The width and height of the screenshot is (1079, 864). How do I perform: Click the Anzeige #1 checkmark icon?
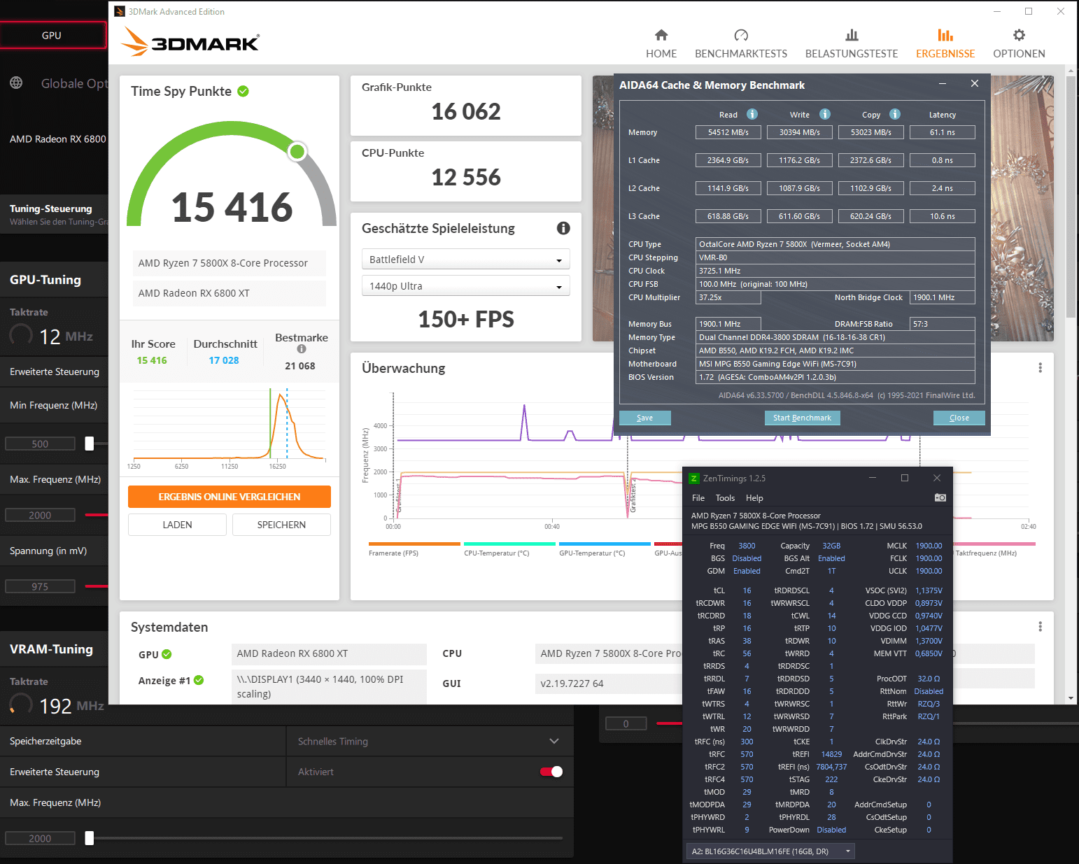click(199, 680)
